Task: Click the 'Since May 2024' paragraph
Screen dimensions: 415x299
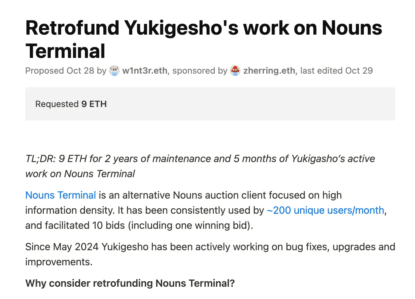Action: point(210,254)
